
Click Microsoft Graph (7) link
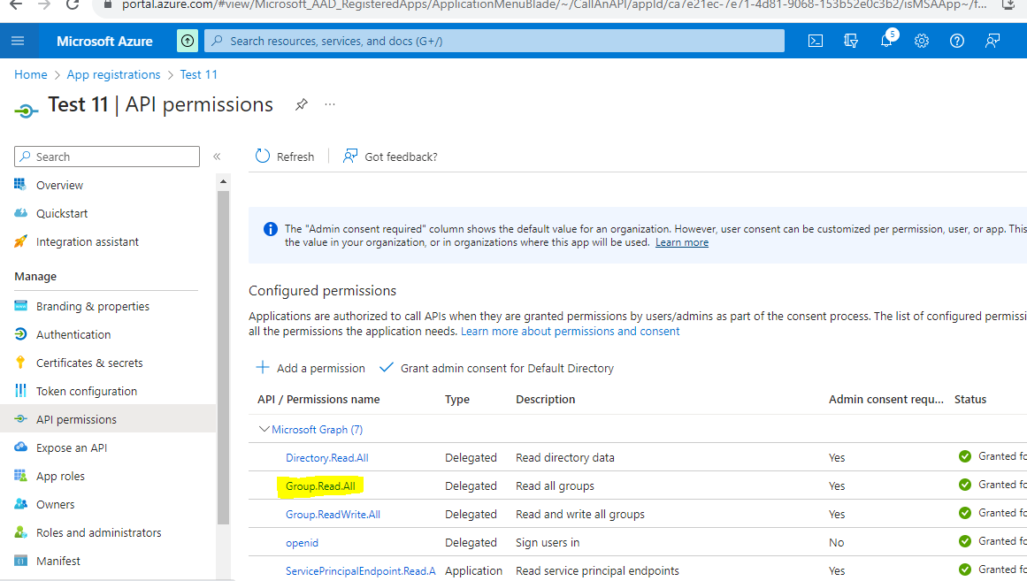pos(317,430)
